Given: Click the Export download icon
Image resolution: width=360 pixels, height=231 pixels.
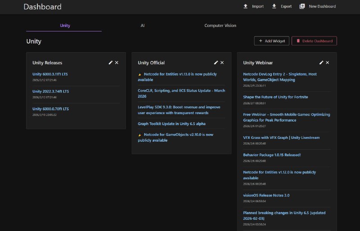Looking at the screenshot, I should [x=274, y=6].
